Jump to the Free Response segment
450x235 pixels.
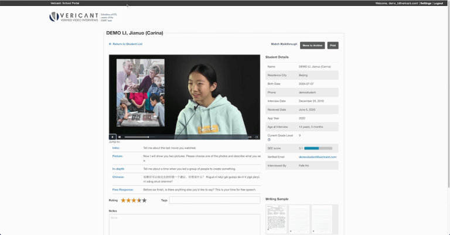123,190
